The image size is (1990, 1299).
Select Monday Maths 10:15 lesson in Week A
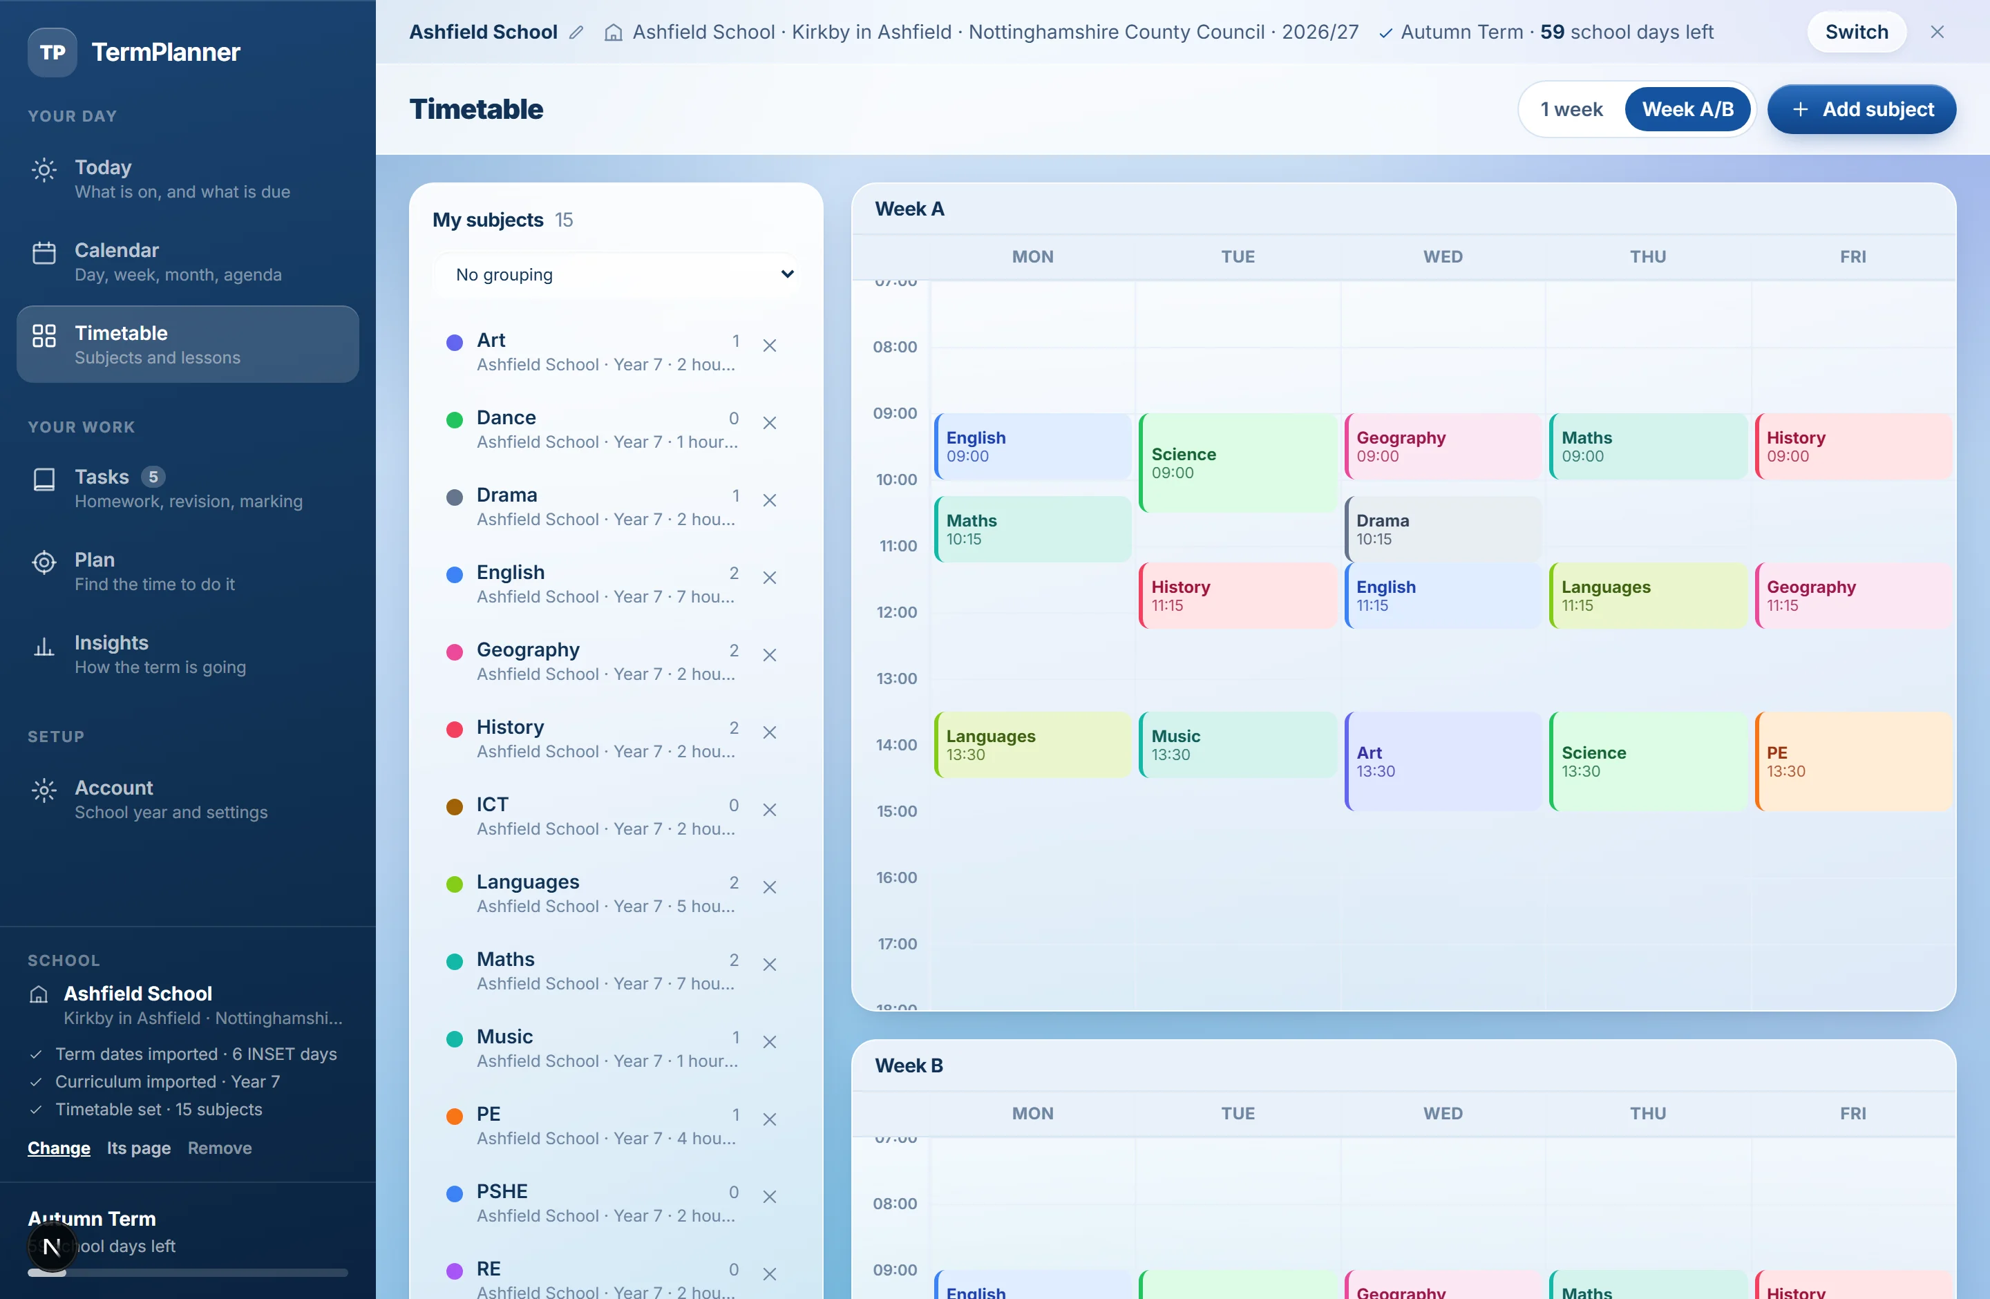point(1032,529)
